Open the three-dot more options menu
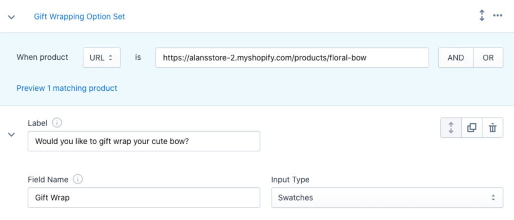This screenshot has height=220, width=514. 497,16
